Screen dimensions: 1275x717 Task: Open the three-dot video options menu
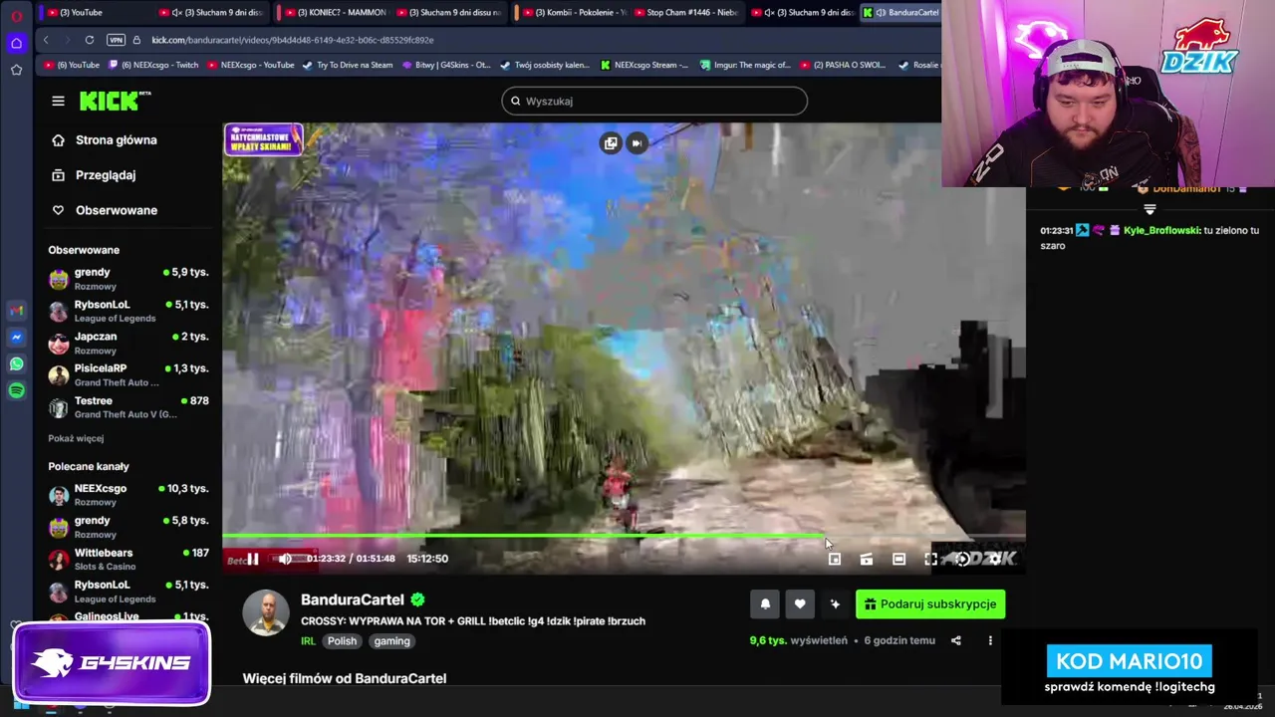(x=990, y=640)
